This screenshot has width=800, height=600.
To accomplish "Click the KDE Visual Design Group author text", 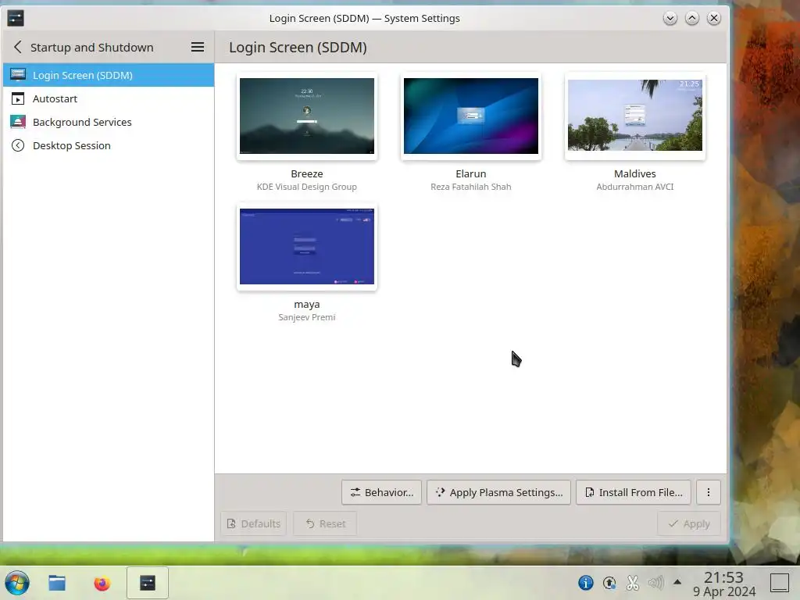I will coord(306,187).
